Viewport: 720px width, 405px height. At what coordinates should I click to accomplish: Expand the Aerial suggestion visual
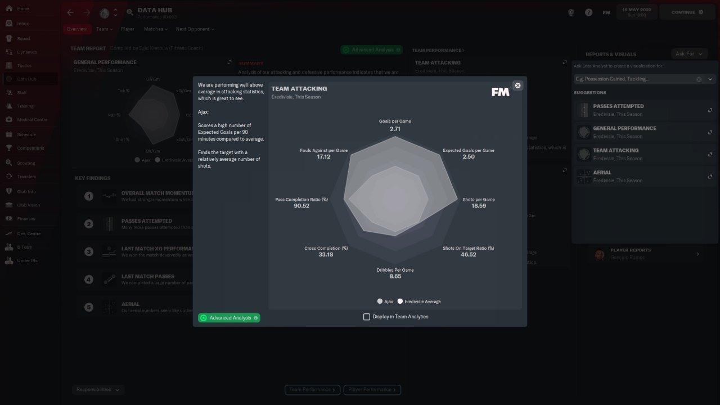(x=710, y=177)
